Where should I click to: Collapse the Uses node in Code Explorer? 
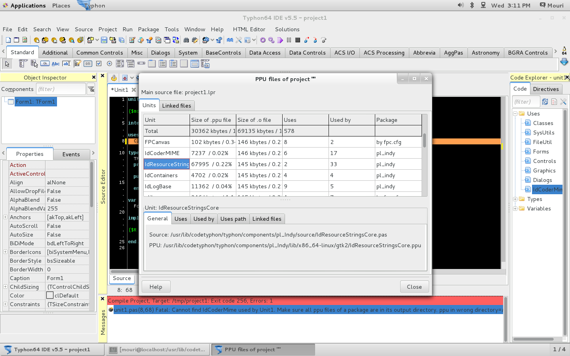coord(515,114)
